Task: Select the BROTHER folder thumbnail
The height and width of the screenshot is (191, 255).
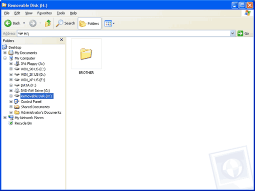Action: click(86, 54)
